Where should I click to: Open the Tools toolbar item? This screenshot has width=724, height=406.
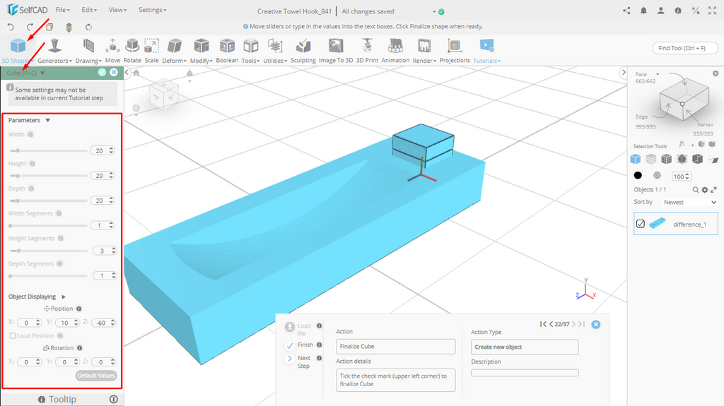pos(250,51)
